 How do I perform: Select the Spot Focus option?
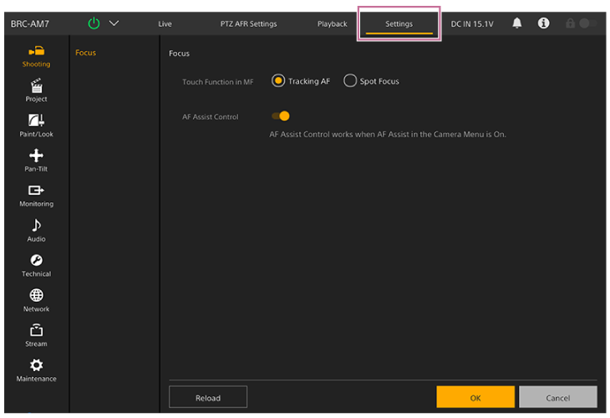click(x=350, y=81)
